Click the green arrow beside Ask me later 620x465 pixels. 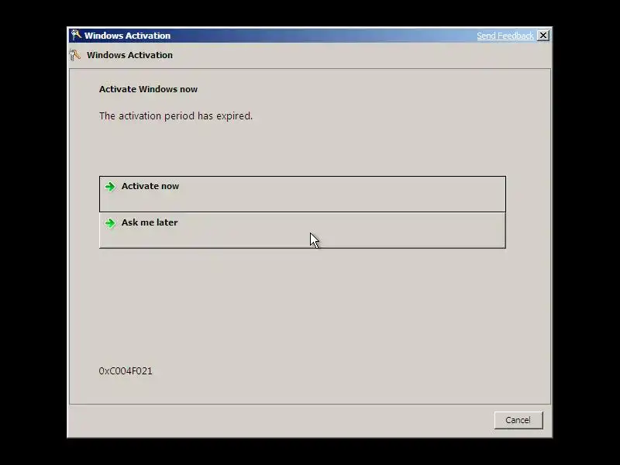point(110,223)
